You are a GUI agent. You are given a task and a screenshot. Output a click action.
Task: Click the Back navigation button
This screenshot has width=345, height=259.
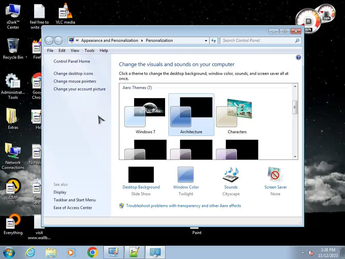(x=49, y=40)
